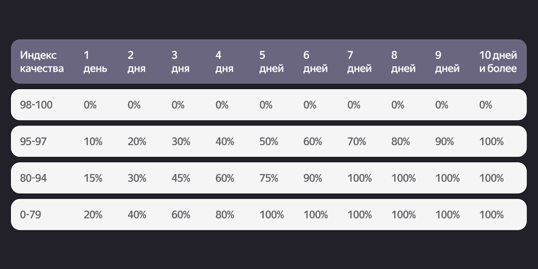Select the "1 день" column header
538x269 pixels.
[95, 62]
